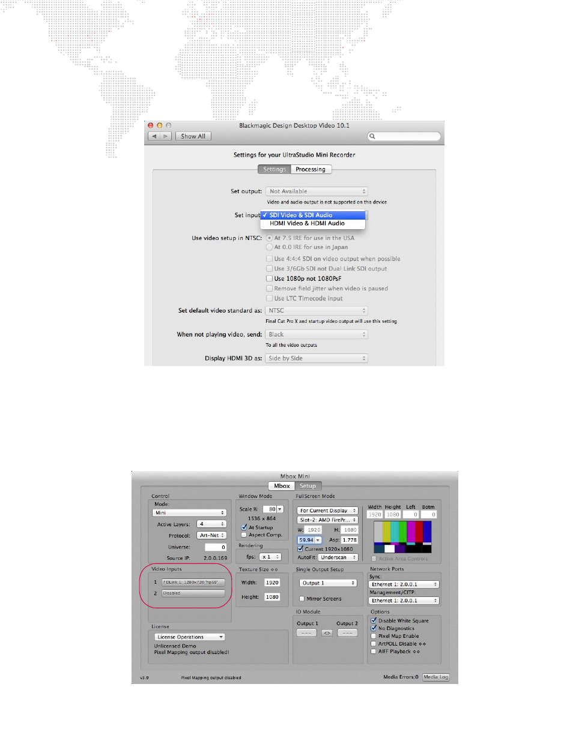Open When not playing video Black dropdown

(x=317, y=335)
